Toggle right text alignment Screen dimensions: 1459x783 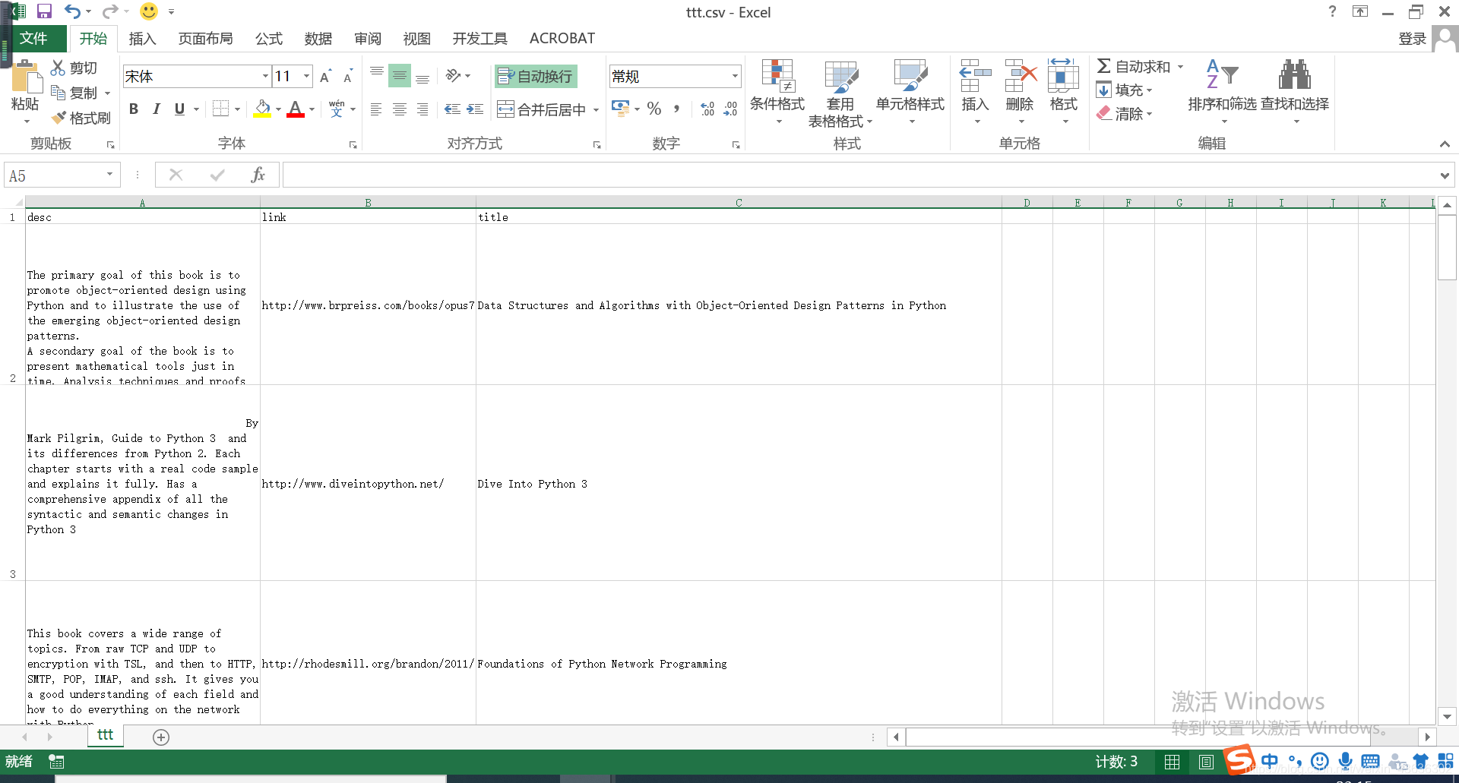pos(423,109)
